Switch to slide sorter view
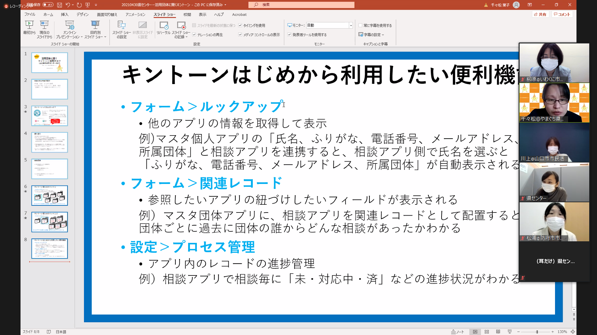The height and width of the screenshot is (335, 597). (x=487, y=332)
